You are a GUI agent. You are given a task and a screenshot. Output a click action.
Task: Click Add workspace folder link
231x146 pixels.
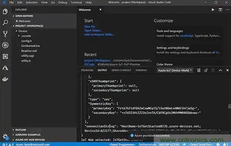(x=99, y=35)
